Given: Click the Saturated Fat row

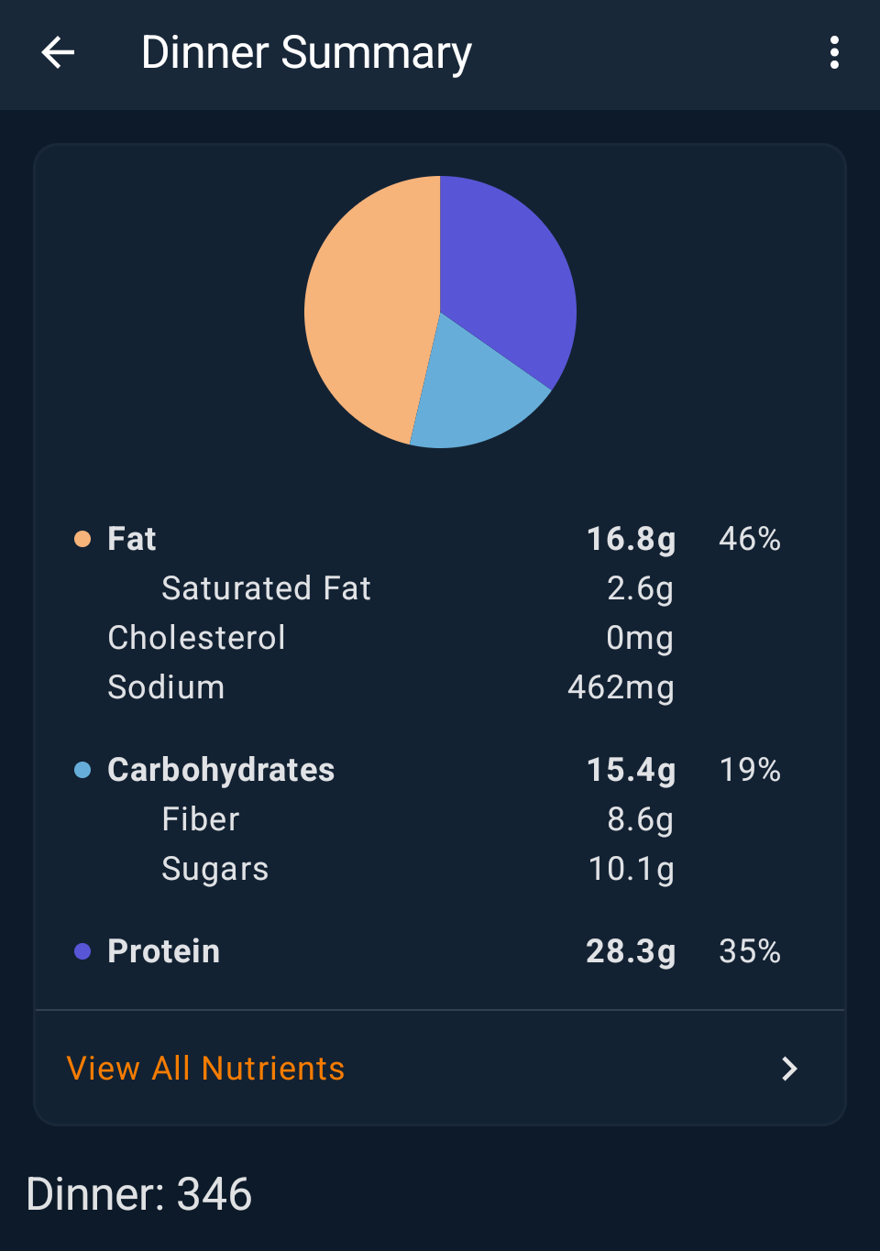Looking at the screenshot, I should coord(266,588).
